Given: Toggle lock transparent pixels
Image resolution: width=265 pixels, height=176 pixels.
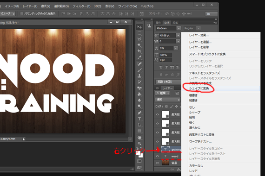Looking at the screenshot, I should click(x=166, y=107).
